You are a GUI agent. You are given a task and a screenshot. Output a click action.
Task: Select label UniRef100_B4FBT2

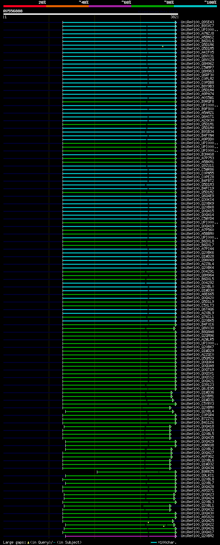coord(197,181)
